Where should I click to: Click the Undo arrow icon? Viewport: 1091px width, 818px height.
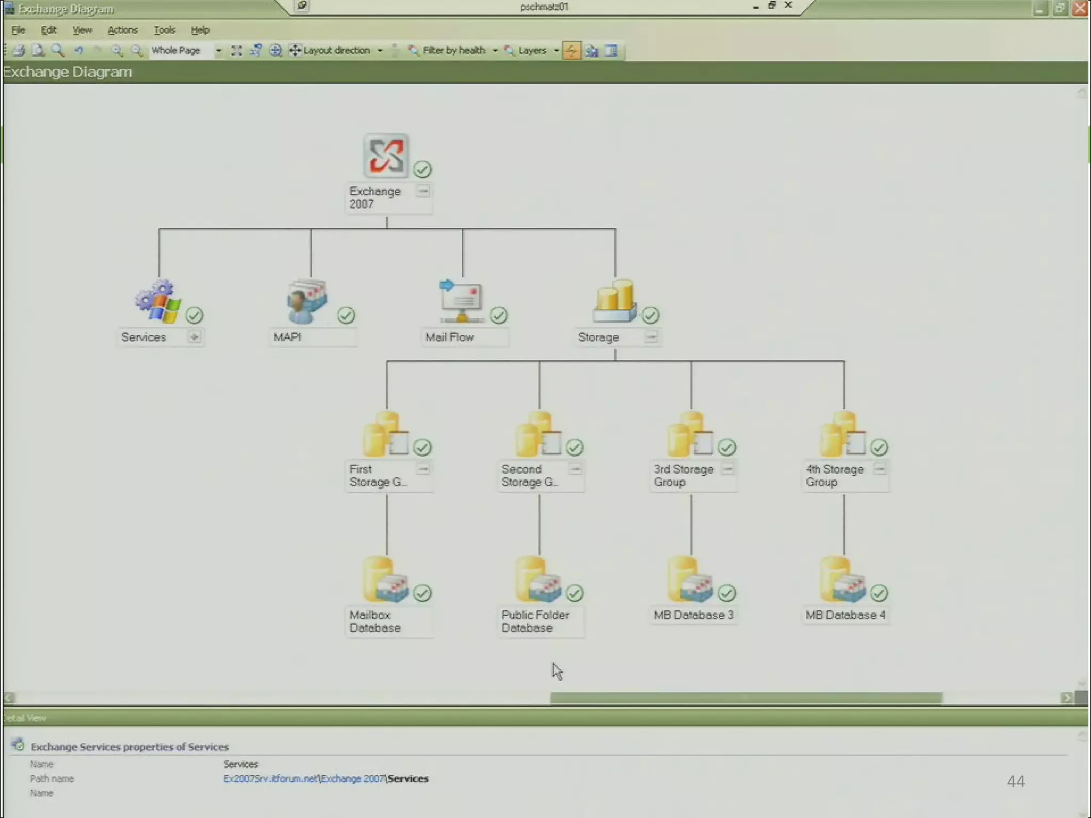[x=78, y=51]
